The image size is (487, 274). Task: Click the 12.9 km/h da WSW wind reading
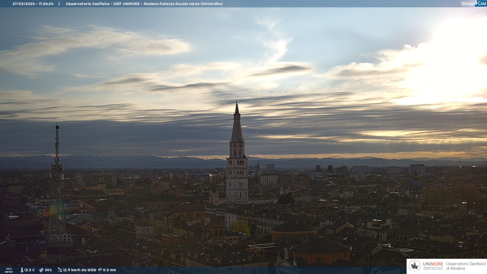pyautogui.click(x=79, y=270)
